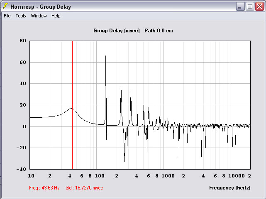Click the 'Path 0.0 cm' label

(x=159, y=31)
